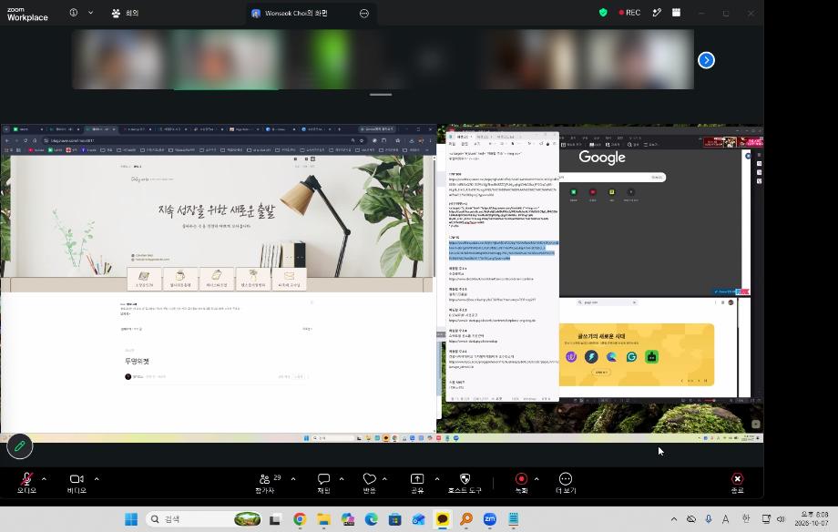
Task: Show more options for shared screen tab
Action: coord(364,14)
